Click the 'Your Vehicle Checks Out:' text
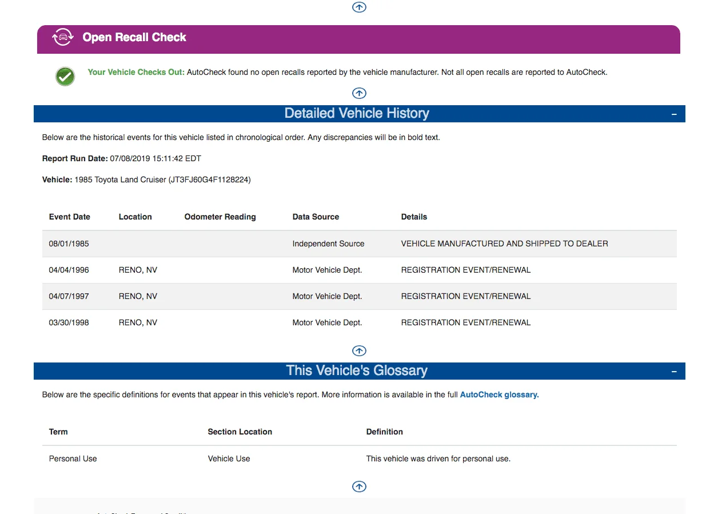 (136, 72)
